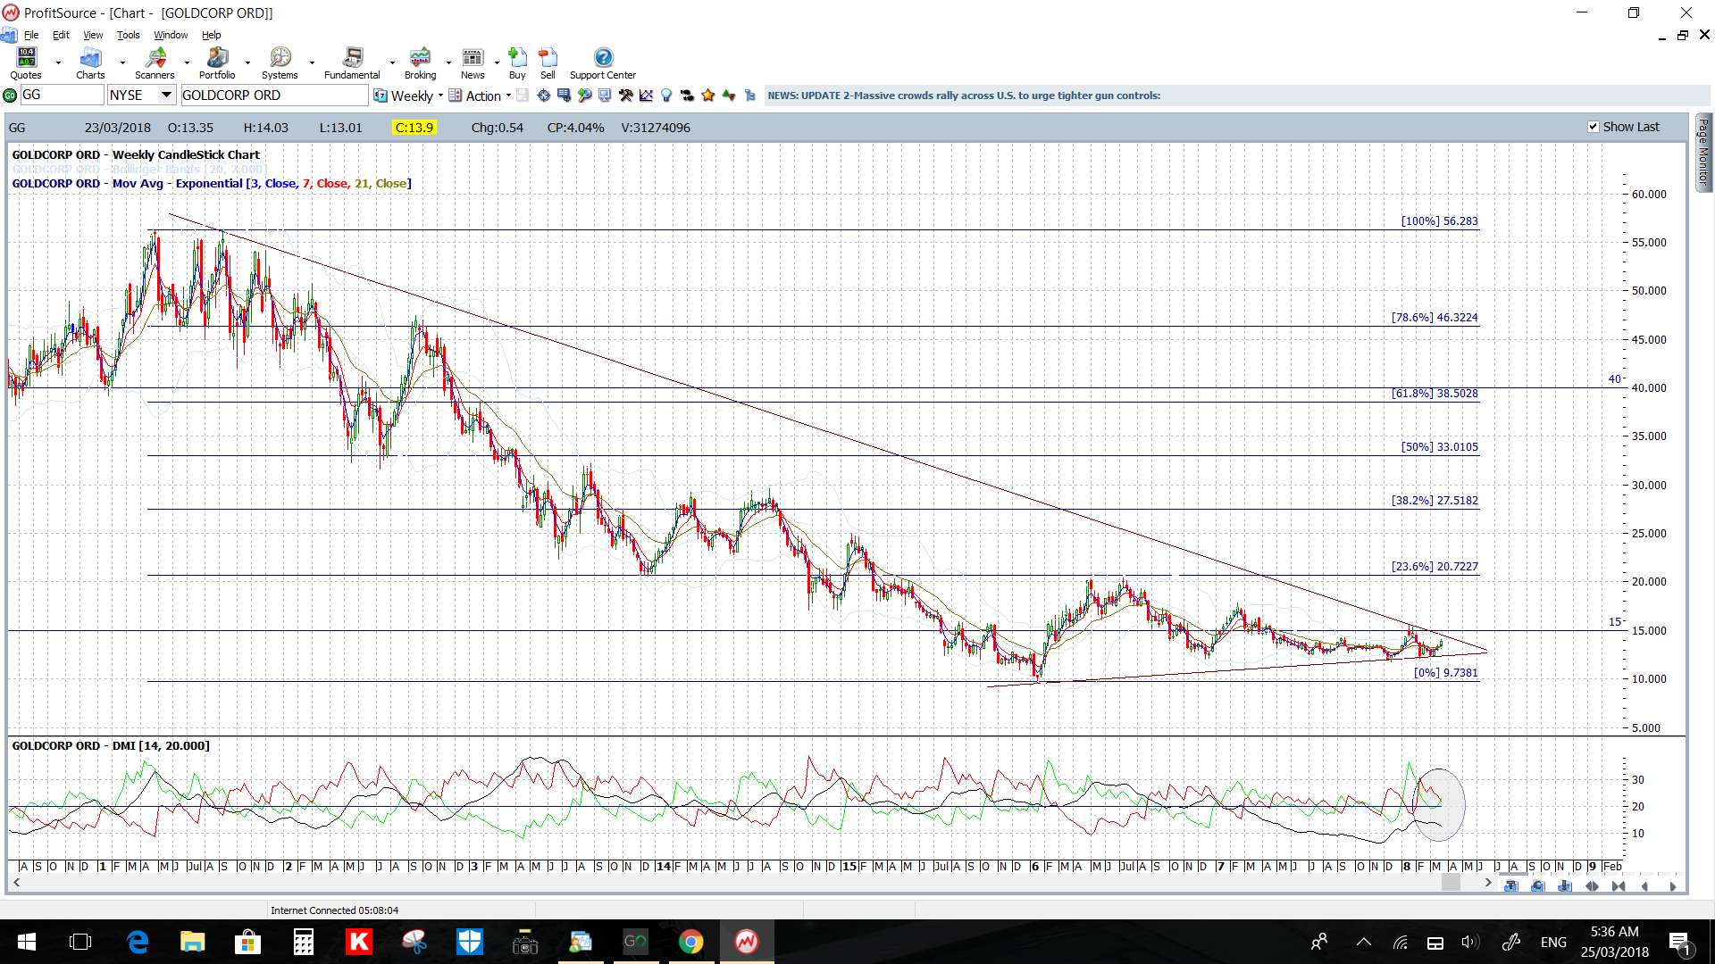Click the T icon at chart bottom-right

[1511, 886]
